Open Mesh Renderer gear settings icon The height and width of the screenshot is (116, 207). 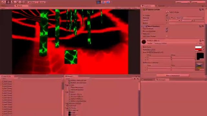click(x=203, y=26)
